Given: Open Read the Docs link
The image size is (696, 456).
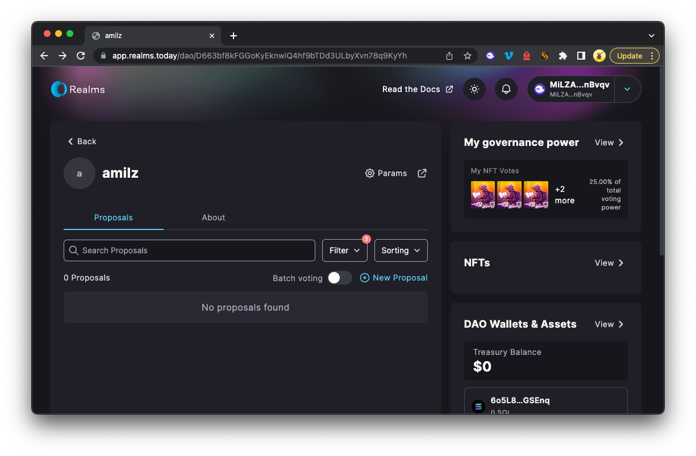Looking at the screenshot, I should 418,89.
